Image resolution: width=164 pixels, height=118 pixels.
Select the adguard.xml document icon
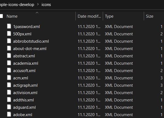tap(9, 107)
